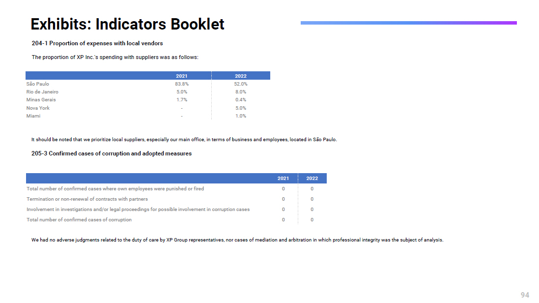This screenshot has height=303, width=539.
Task: Click the 2022 header in the vendors table
Action: point(240,76)
